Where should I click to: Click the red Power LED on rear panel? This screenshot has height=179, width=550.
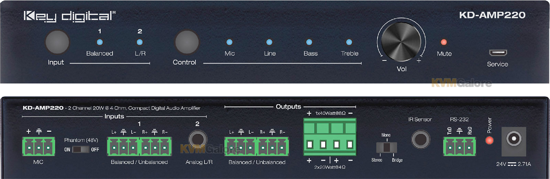(x=489, y=140)
